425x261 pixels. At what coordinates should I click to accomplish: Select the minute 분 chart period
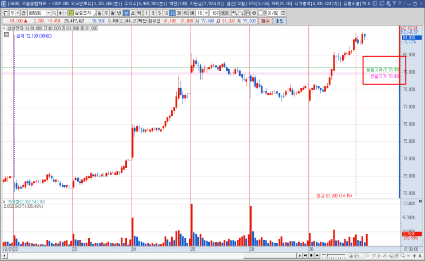pyautogui.click(x=126, y=13)
